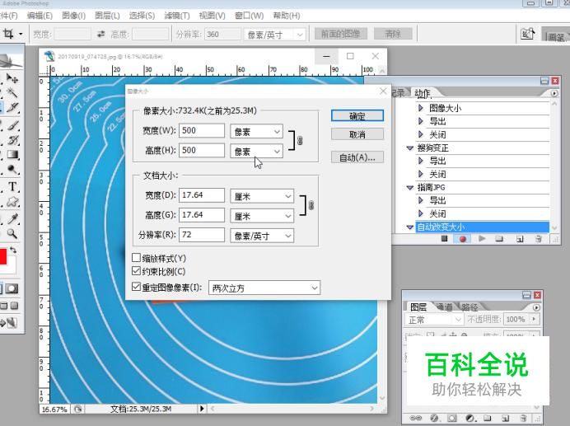This screenshot has width=570, height=426.
Task: Click document width (D) input field
Action: pyautogui.click(x=202, y=195)
